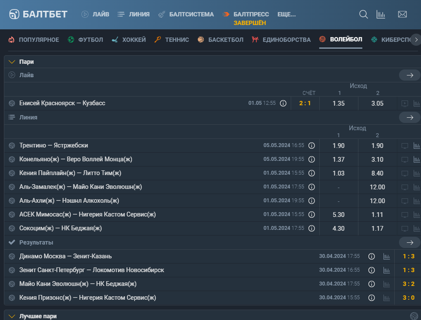The height and width of the screenshot is (320, 421).
Task: Select odds 5.30 for АСЕК Мимосас
Action: tap(339, 214)
